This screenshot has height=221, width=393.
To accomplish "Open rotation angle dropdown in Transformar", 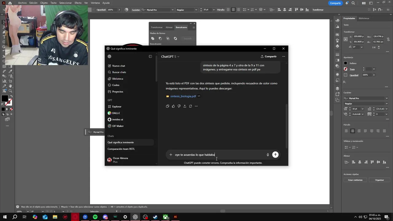I will [x=361, y=47].
